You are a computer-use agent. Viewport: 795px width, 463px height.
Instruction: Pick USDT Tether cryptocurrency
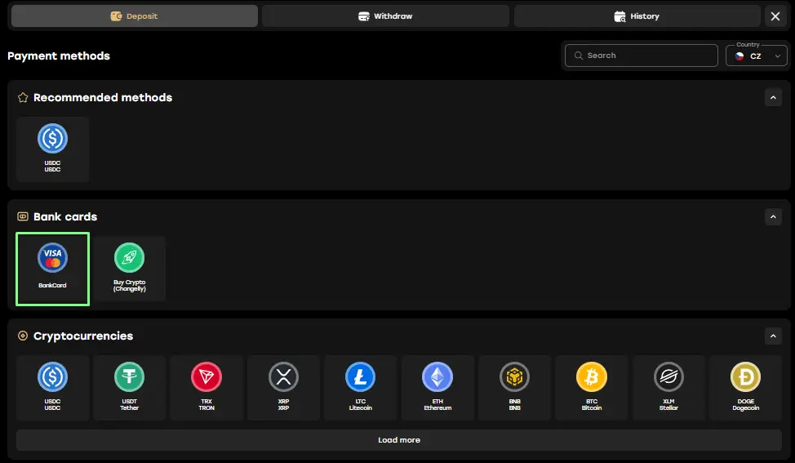point(129,387)
